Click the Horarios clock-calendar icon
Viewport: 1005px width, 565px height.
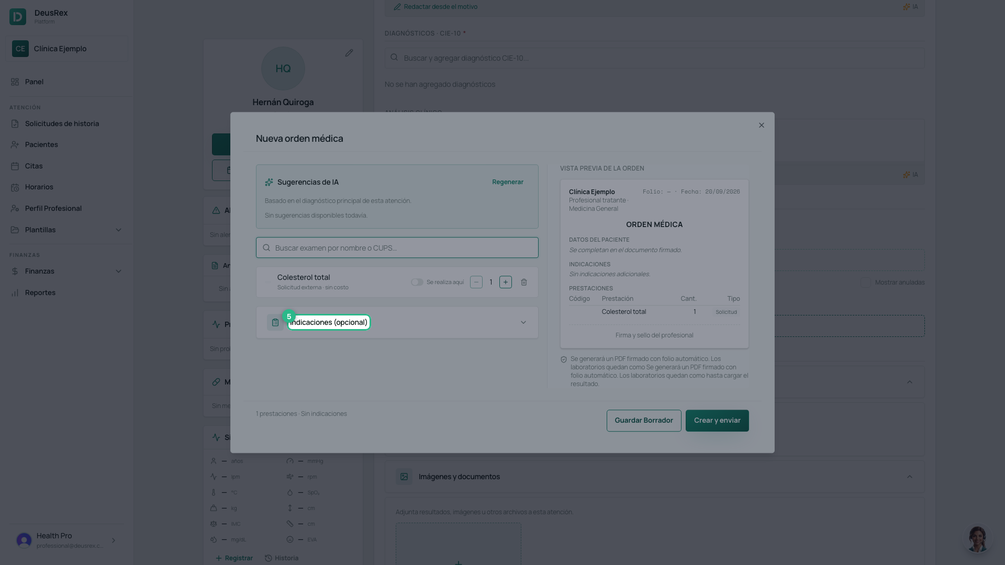click(15, 187)
